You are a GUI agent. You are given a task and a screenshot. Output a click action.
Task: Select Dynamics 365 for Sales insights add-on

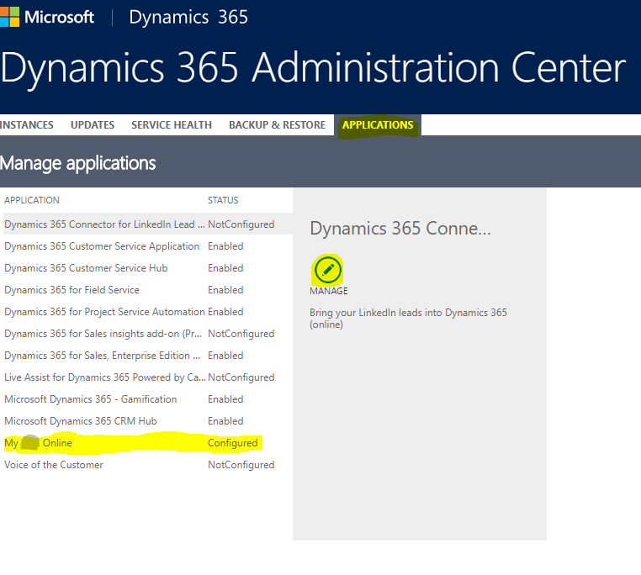tap(148, 334)
